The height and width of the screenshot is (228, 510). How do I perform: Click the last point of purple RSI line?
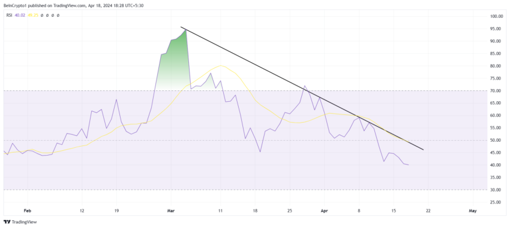point(408,165)
